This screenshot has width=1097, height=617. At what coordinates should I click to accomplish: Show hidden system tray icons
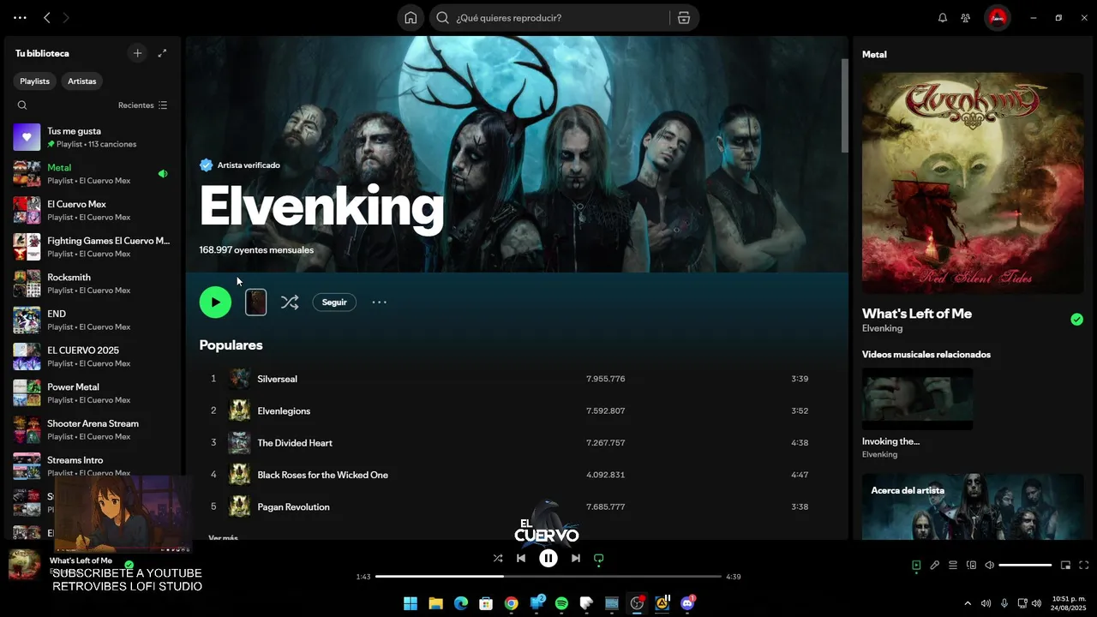(968, 603)
